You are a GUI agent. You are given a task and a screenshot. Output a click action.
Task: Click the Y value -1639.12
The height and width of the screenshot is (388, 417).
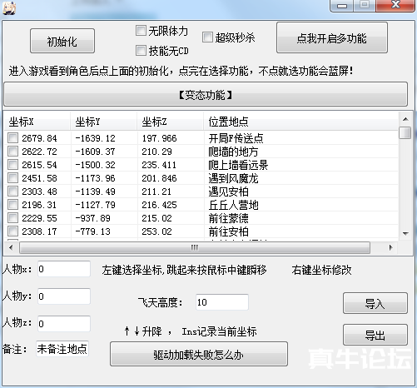coord(95,138)
